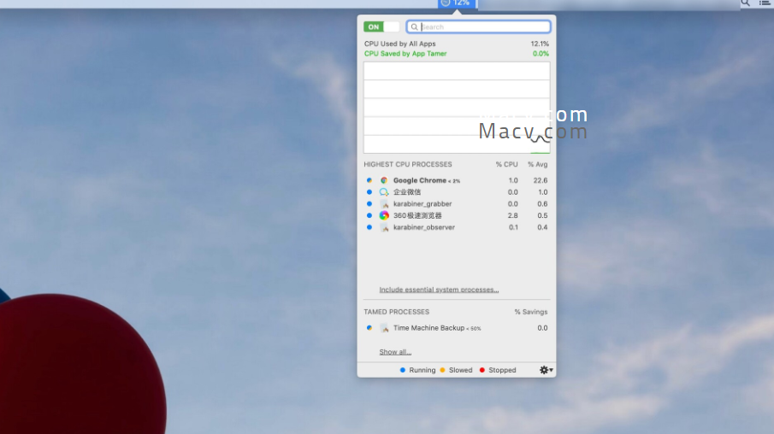Focus the Search input field
Screen dimensions: 774x434
pyautogui.click(x=478, y=26)
